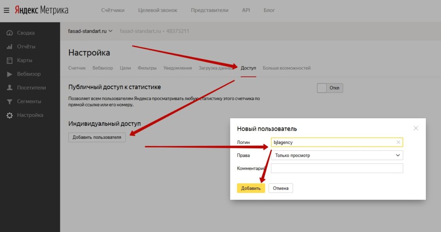Screen dimensions: 441x232
Task: Switch to the Уведомления tab
Action: click(177, 68)
